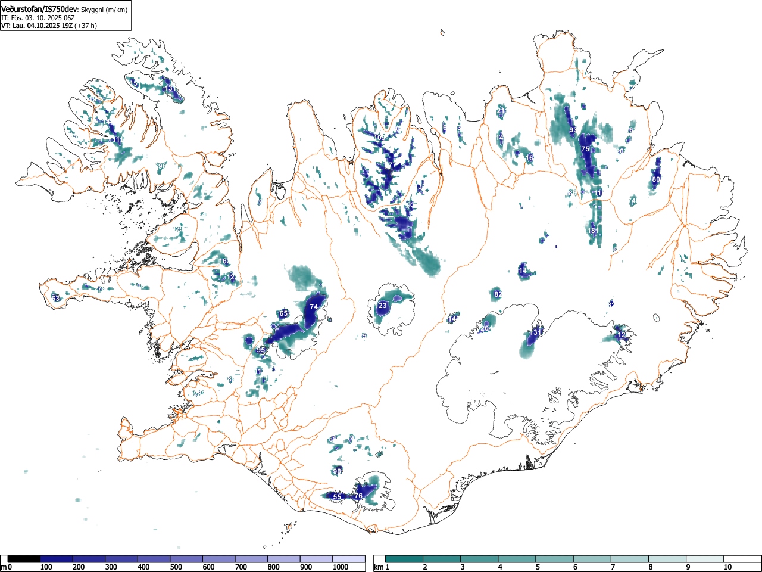Pick the white legend segment ending at 10 km
Screen dimensions: 762x572
[x=705, y=559]
